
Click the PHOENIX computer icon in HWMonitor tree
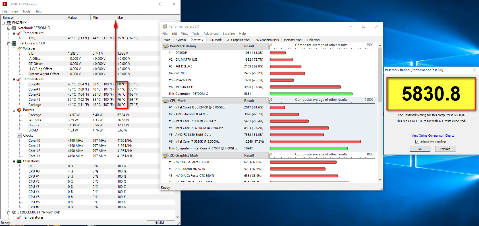point(9,23)
